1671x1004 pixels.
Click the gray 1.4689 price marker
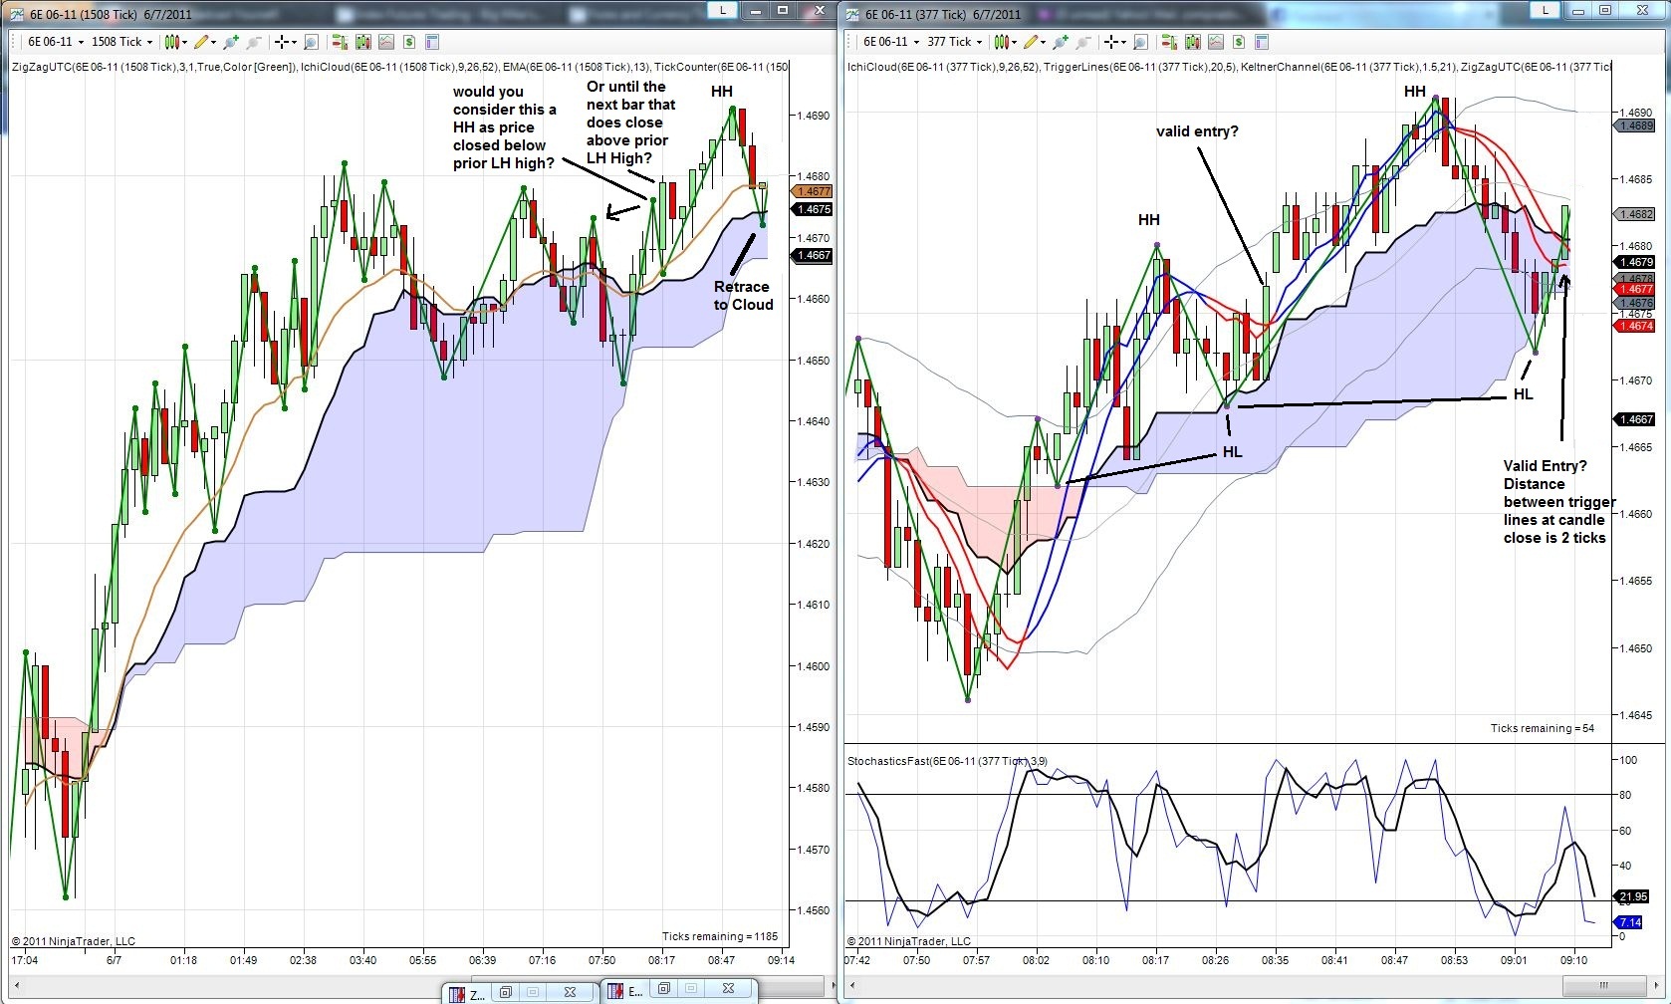1634,125
